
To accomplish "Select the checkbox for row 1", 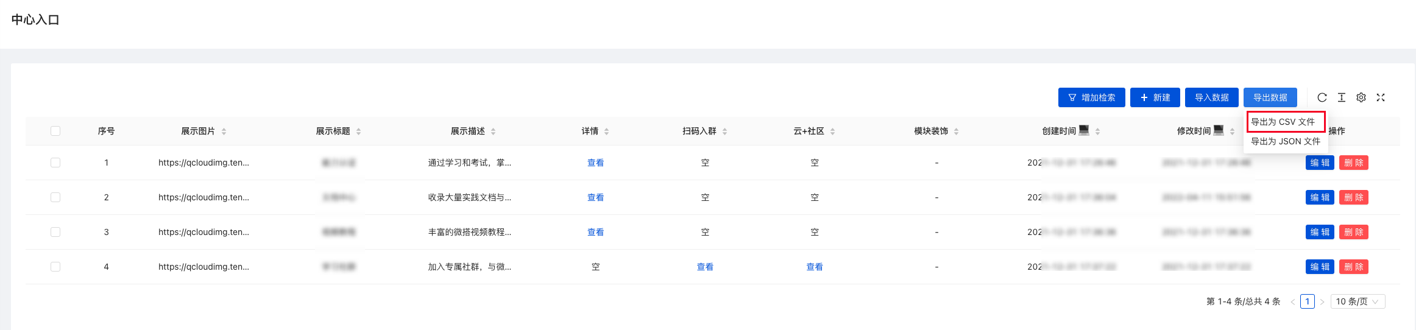I will pyautogui.click(x=55, y=163).
